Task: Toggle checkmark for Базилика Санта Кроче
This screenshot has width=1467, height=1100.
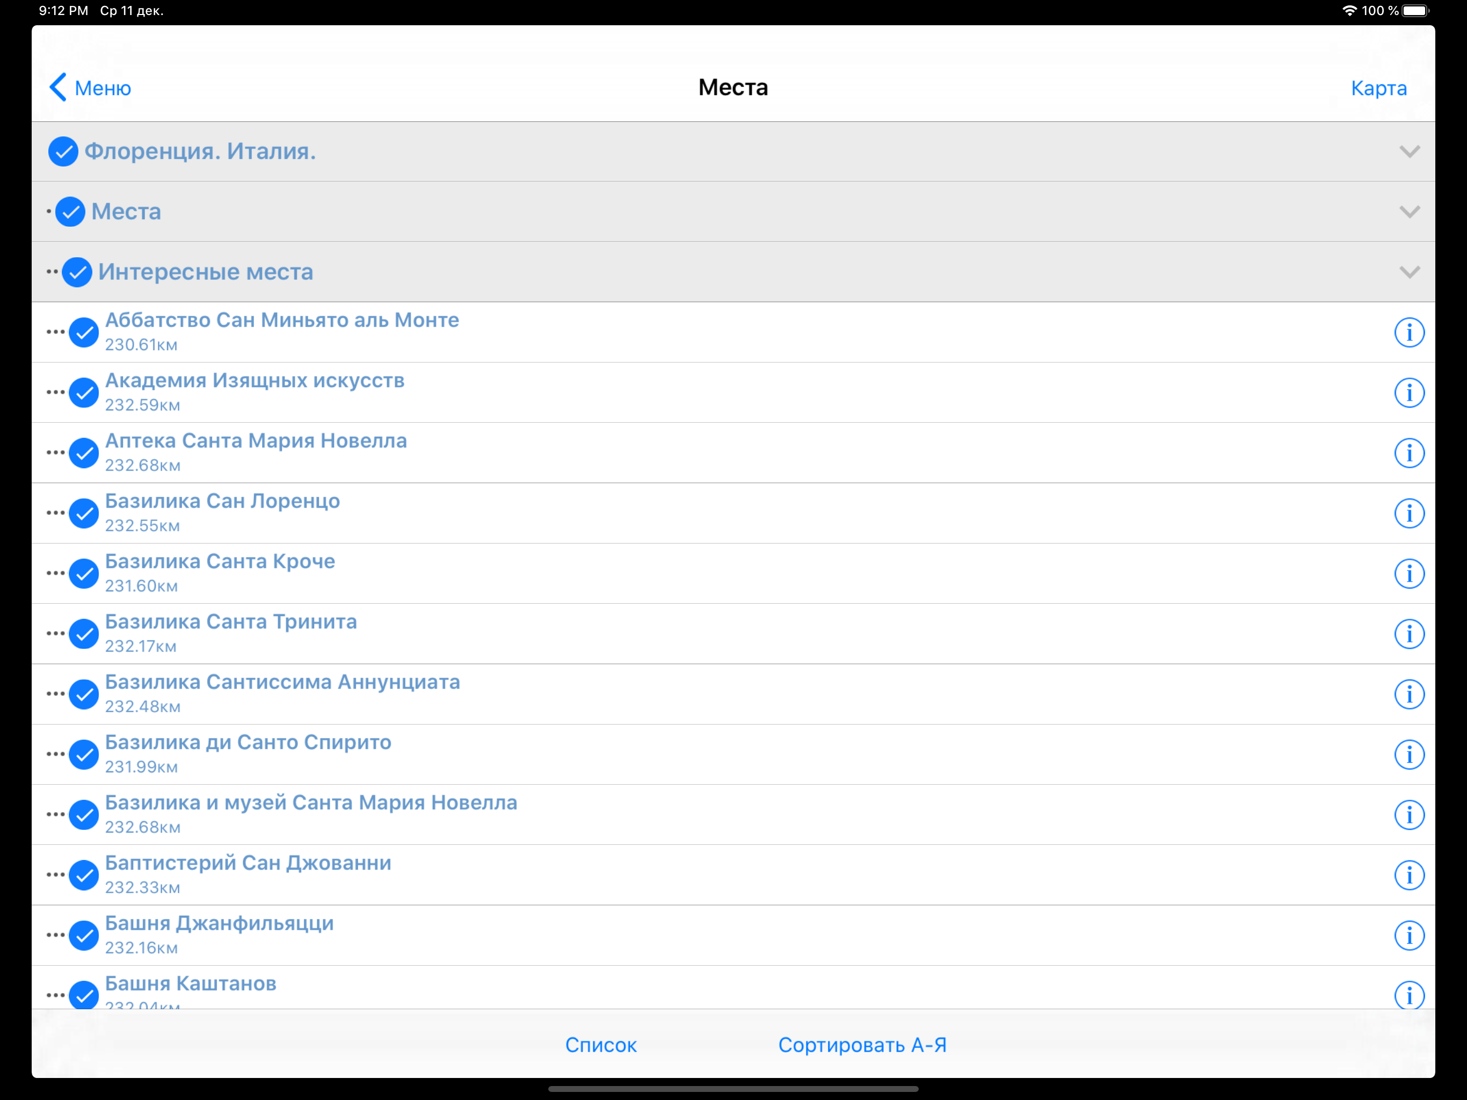Action: pyautogui.click(x=84, y=574)
